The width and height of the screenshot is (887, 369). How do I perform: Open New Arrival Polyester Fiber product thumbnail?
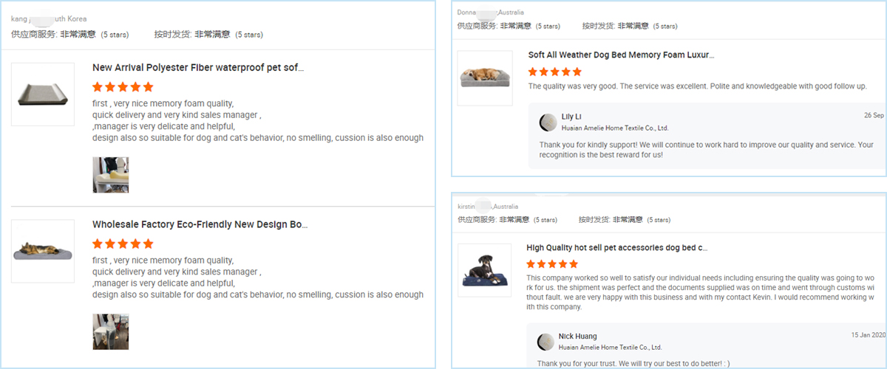click(43, 94)
